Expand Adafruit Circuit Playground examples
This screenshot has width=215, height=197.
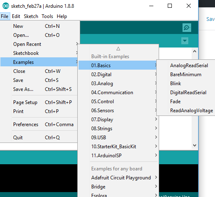[118, 178]
